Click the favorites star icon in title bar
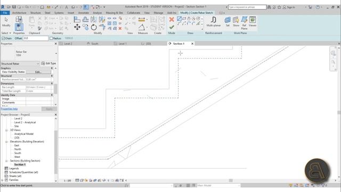Viewport: 341px width, 192px height. tap(279, 7)
